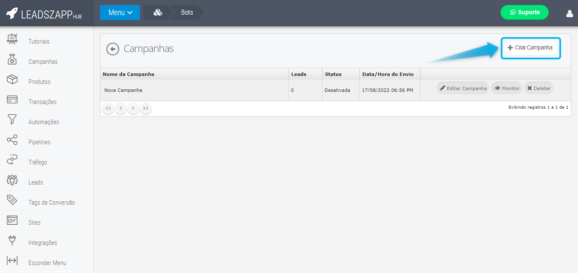Click the Tags de Conversão tag icon
Screen dimensions: 578x273
click(x=12, y=200)
